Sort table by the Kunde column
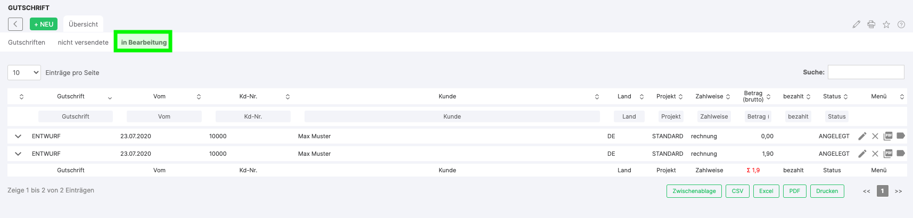This screenshot has height=218, width=913. click(x=447, y=96)
